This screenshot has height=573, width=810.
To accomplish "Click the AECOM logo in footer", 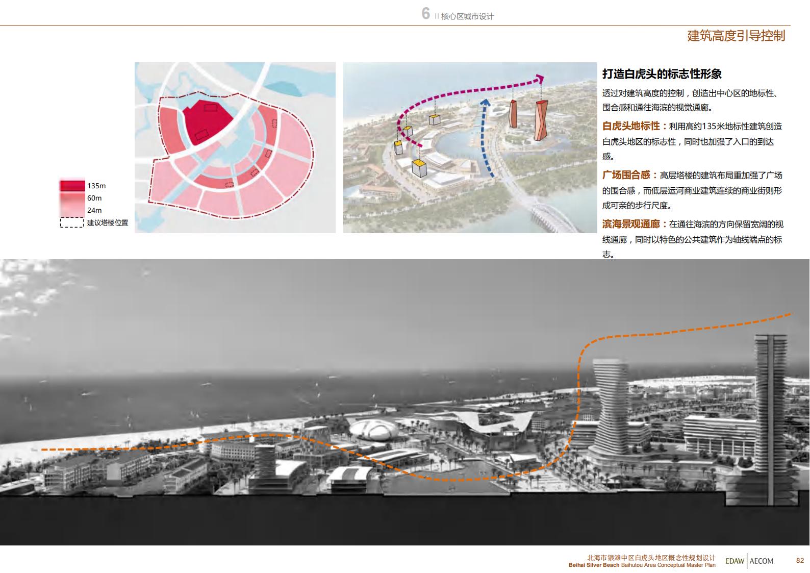I will click(x=762, y=561).
